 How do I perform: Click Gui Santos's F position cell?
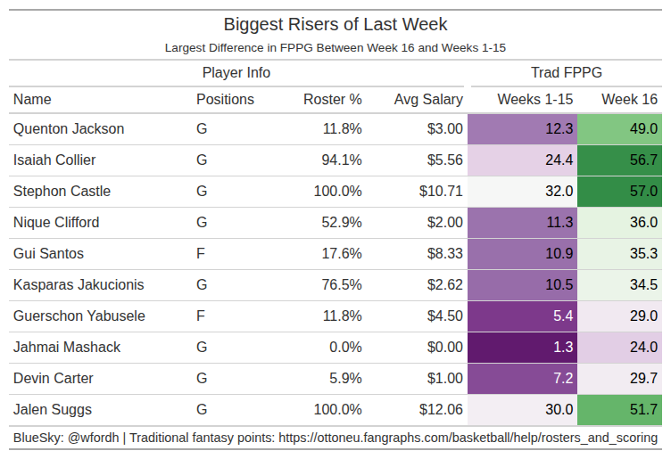(203, 254)
